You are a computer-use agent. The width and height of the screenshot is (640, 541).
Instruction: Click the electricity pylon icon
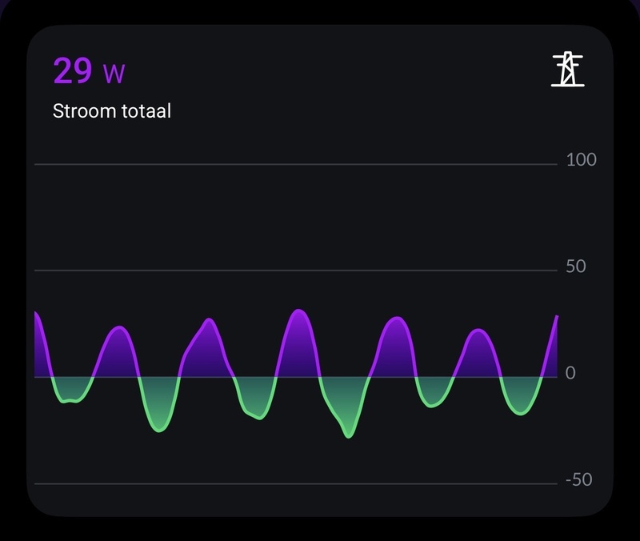pos(568,70)
